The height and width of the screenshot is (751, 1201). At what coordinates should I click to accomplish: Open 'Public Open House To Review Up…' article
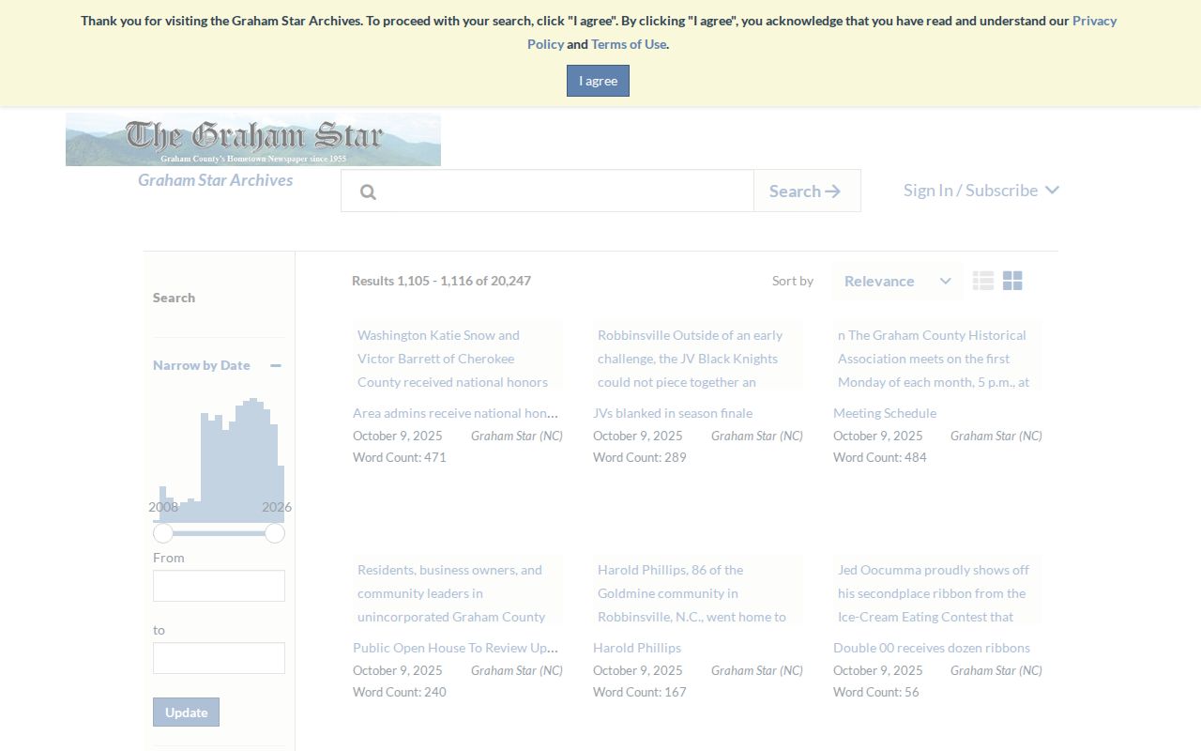(x=456, y=648)
